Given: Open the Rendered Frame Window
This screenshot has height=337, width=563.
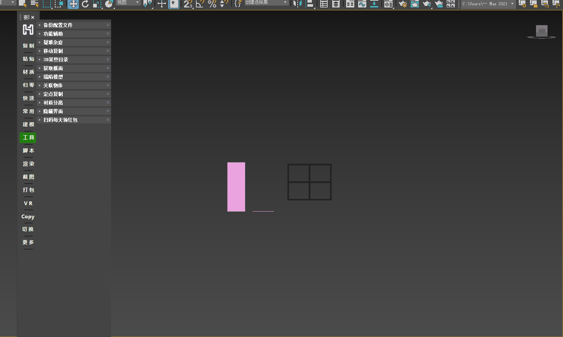Looking at the screenshot, I should [x=415, y=4].
